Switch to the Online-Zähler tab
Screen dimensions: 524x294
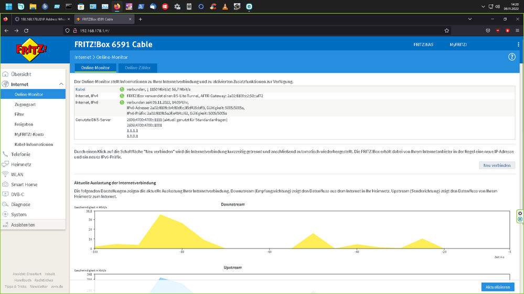(137, 67)
